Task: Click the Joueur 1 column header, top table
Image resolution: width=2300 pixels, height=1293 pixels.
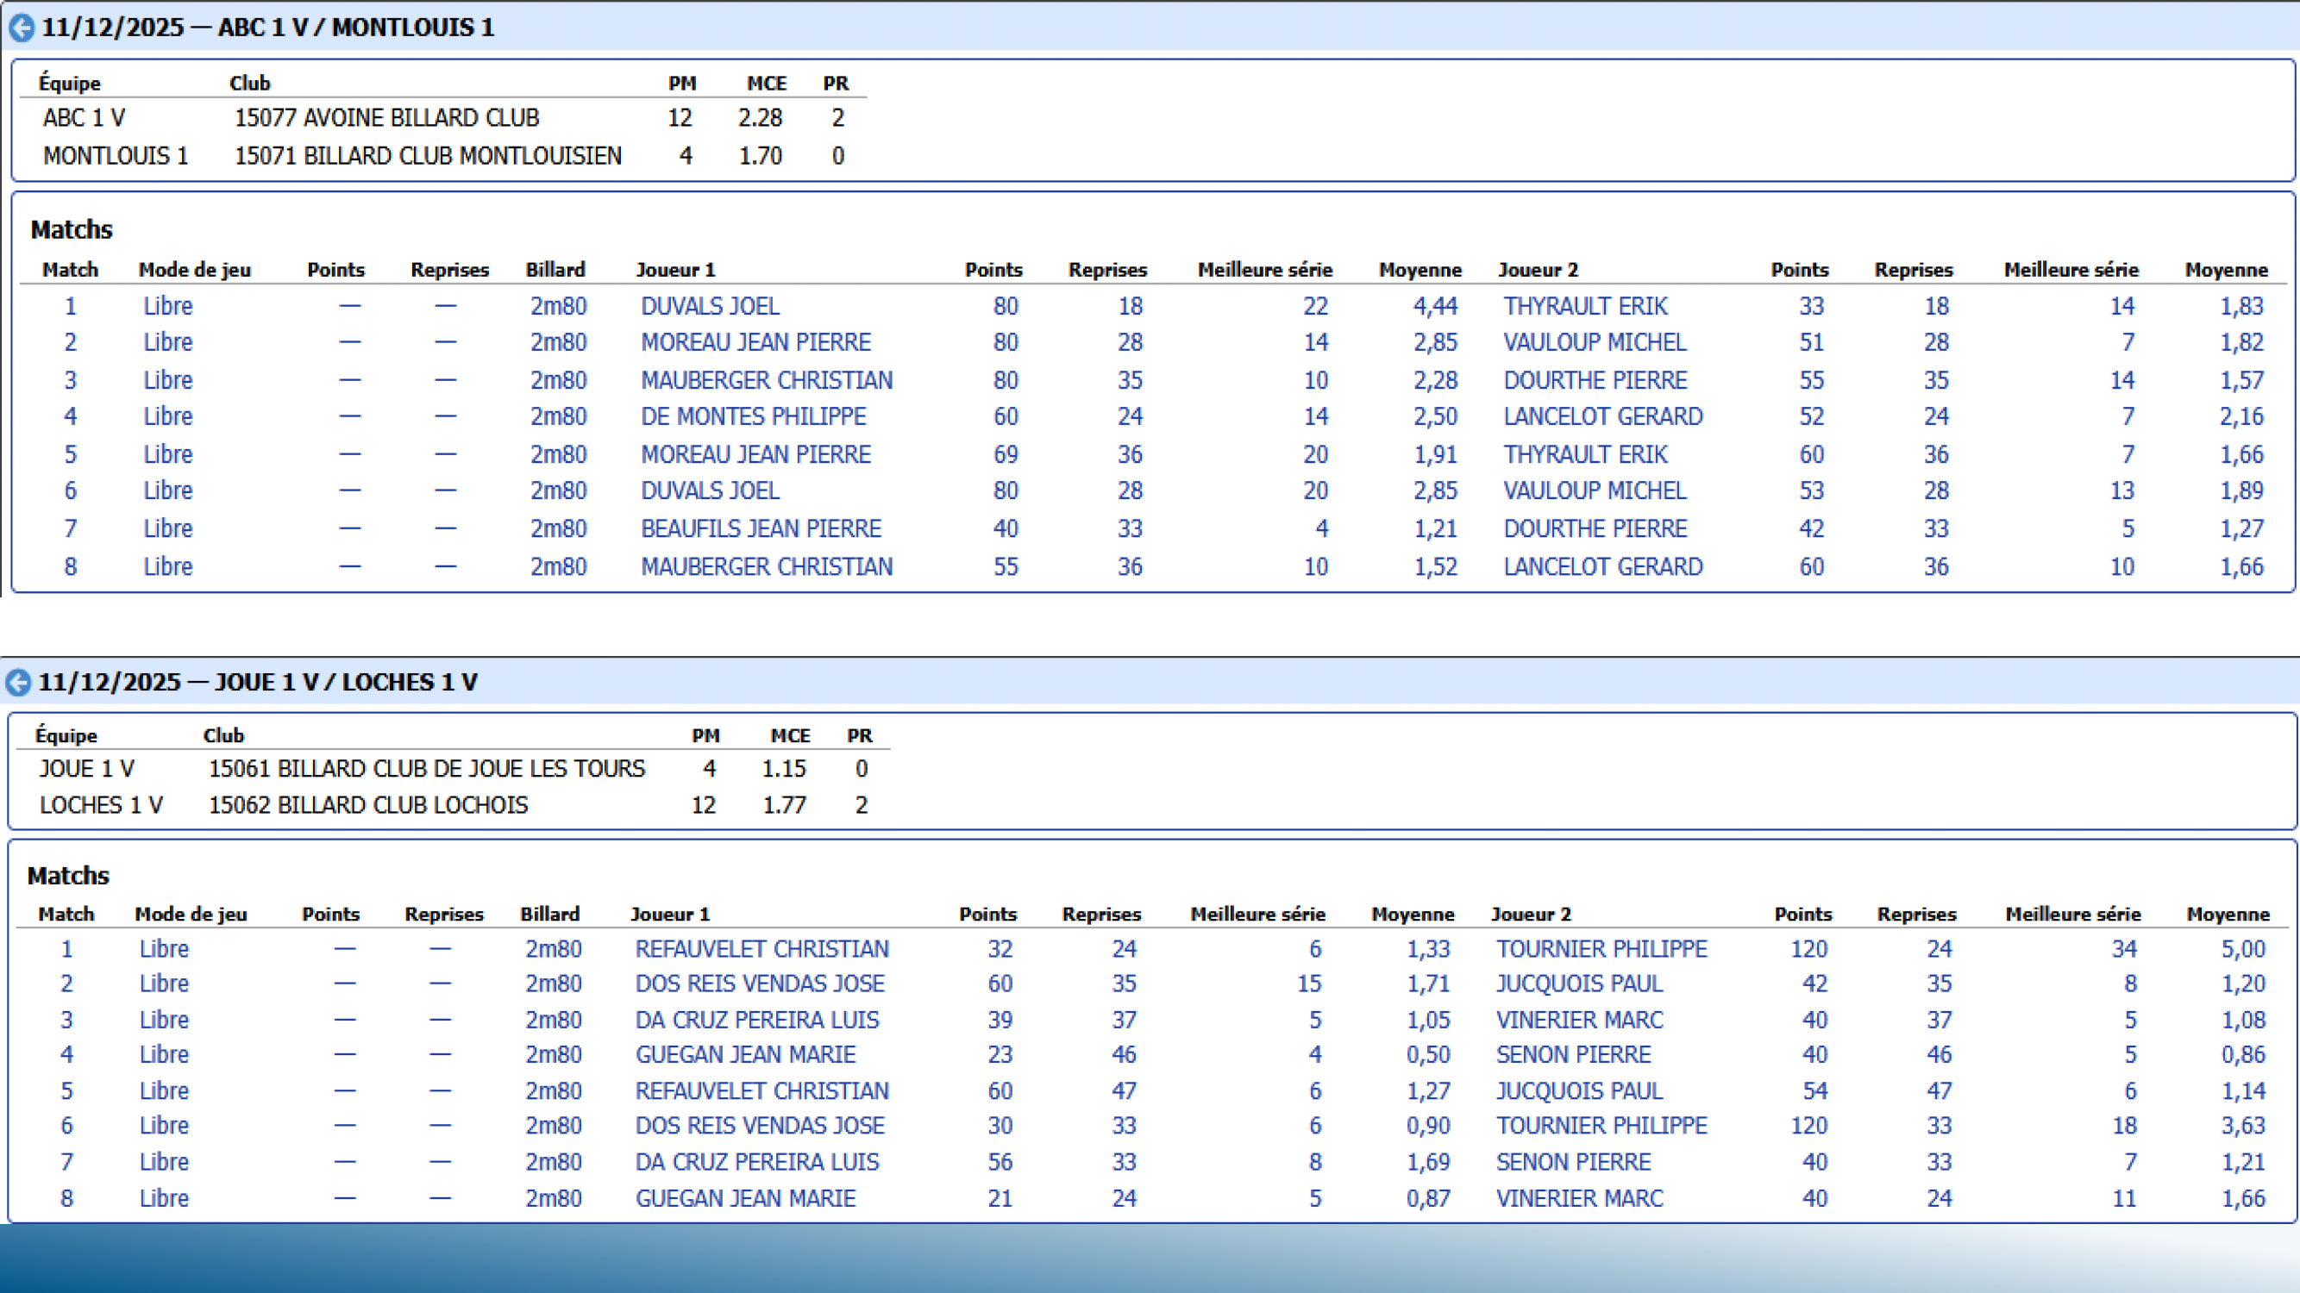Action: click(x=675, y=270)
